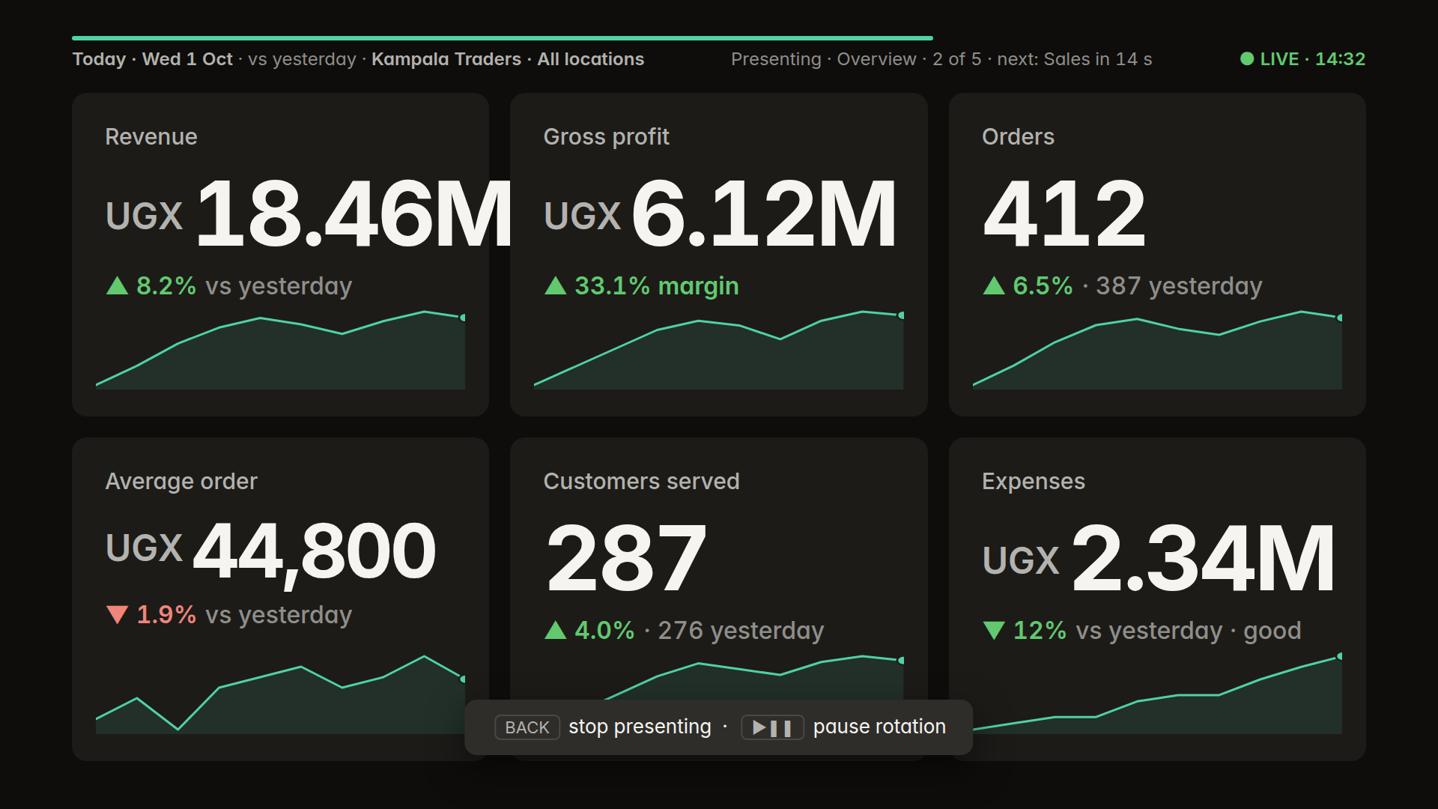Click the 'vs yesterday' comparison text in header
This screenshot has height=809, width=1438.
tap(302, 58)
